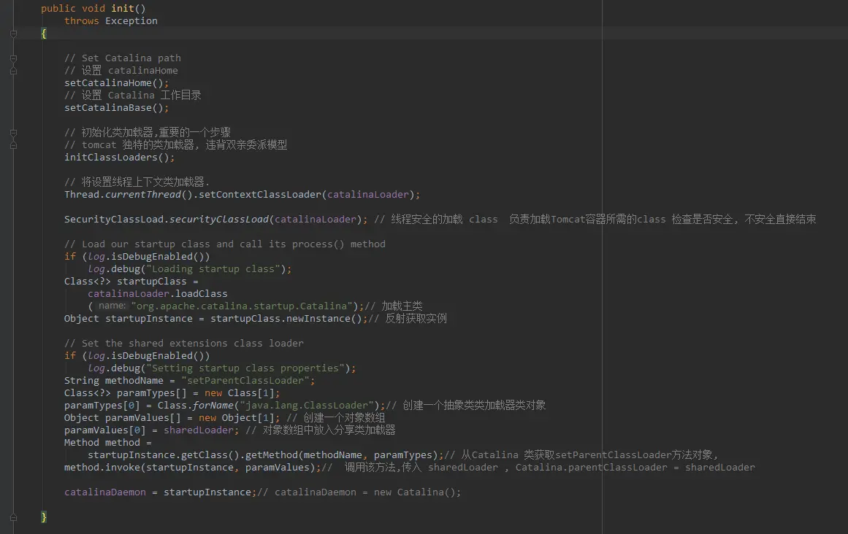The height and width of the screenshot is (534, 848).
Task: Click fold end marker beside '设置 catalinaHome' comment
Action: click(x=14, y=71)
